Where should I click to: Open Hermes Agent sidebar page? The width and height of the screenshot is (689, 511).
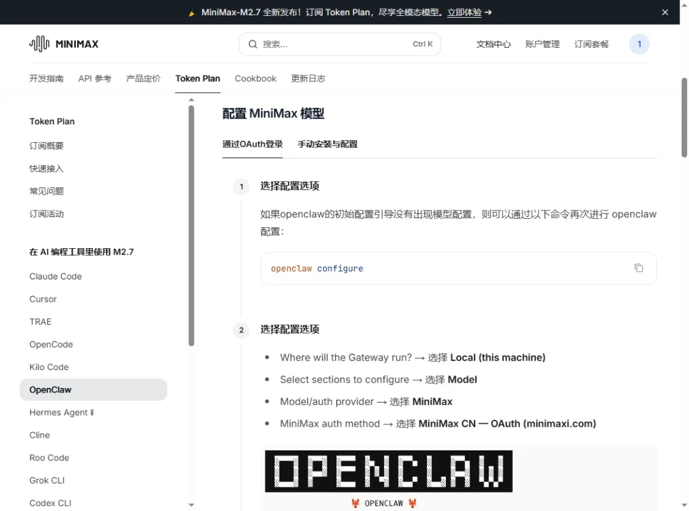(61, 413)
